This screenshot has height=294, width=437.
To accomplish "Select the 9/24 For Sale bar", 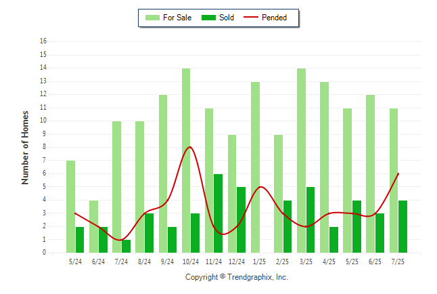I will coord(163,173).
